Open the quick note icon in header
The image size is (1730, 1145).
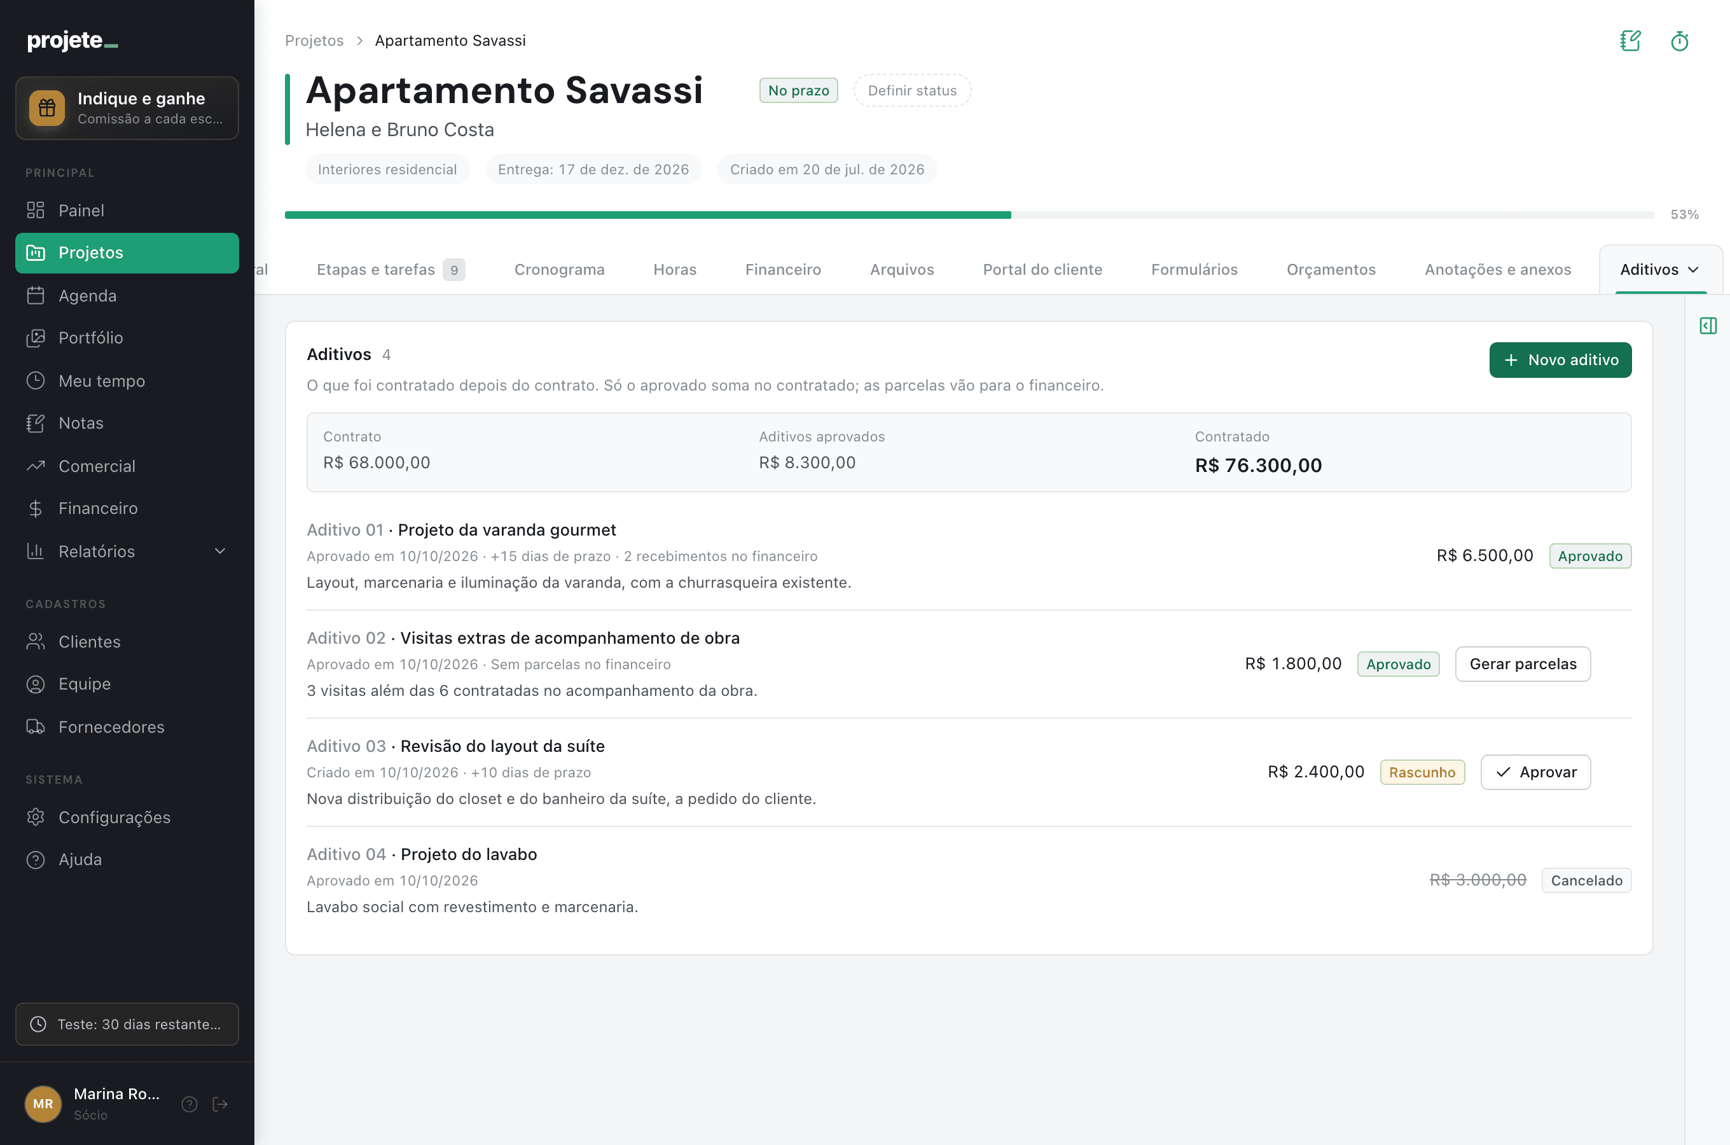click(1631, 41)
